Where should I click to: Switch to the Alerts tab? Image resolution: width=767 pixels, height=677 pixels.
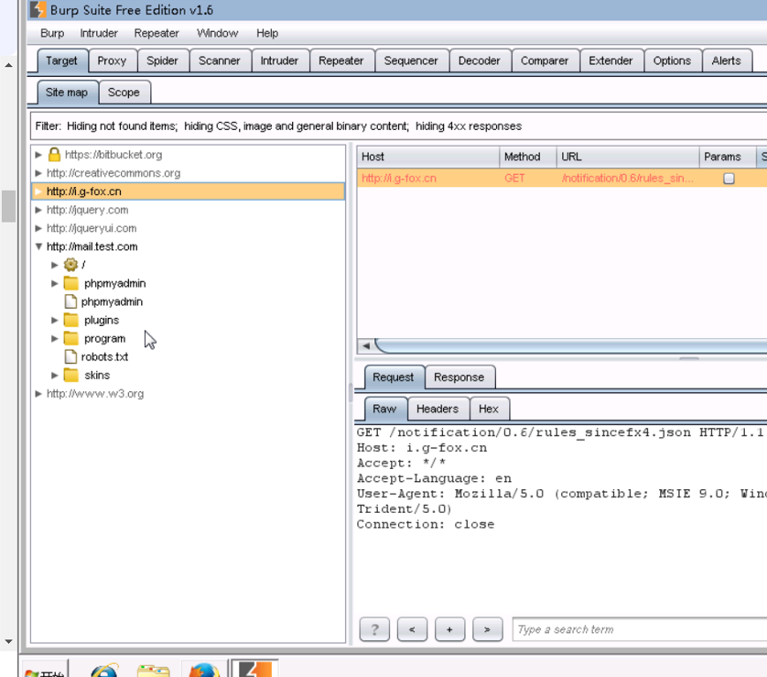(x=727, y=60)
